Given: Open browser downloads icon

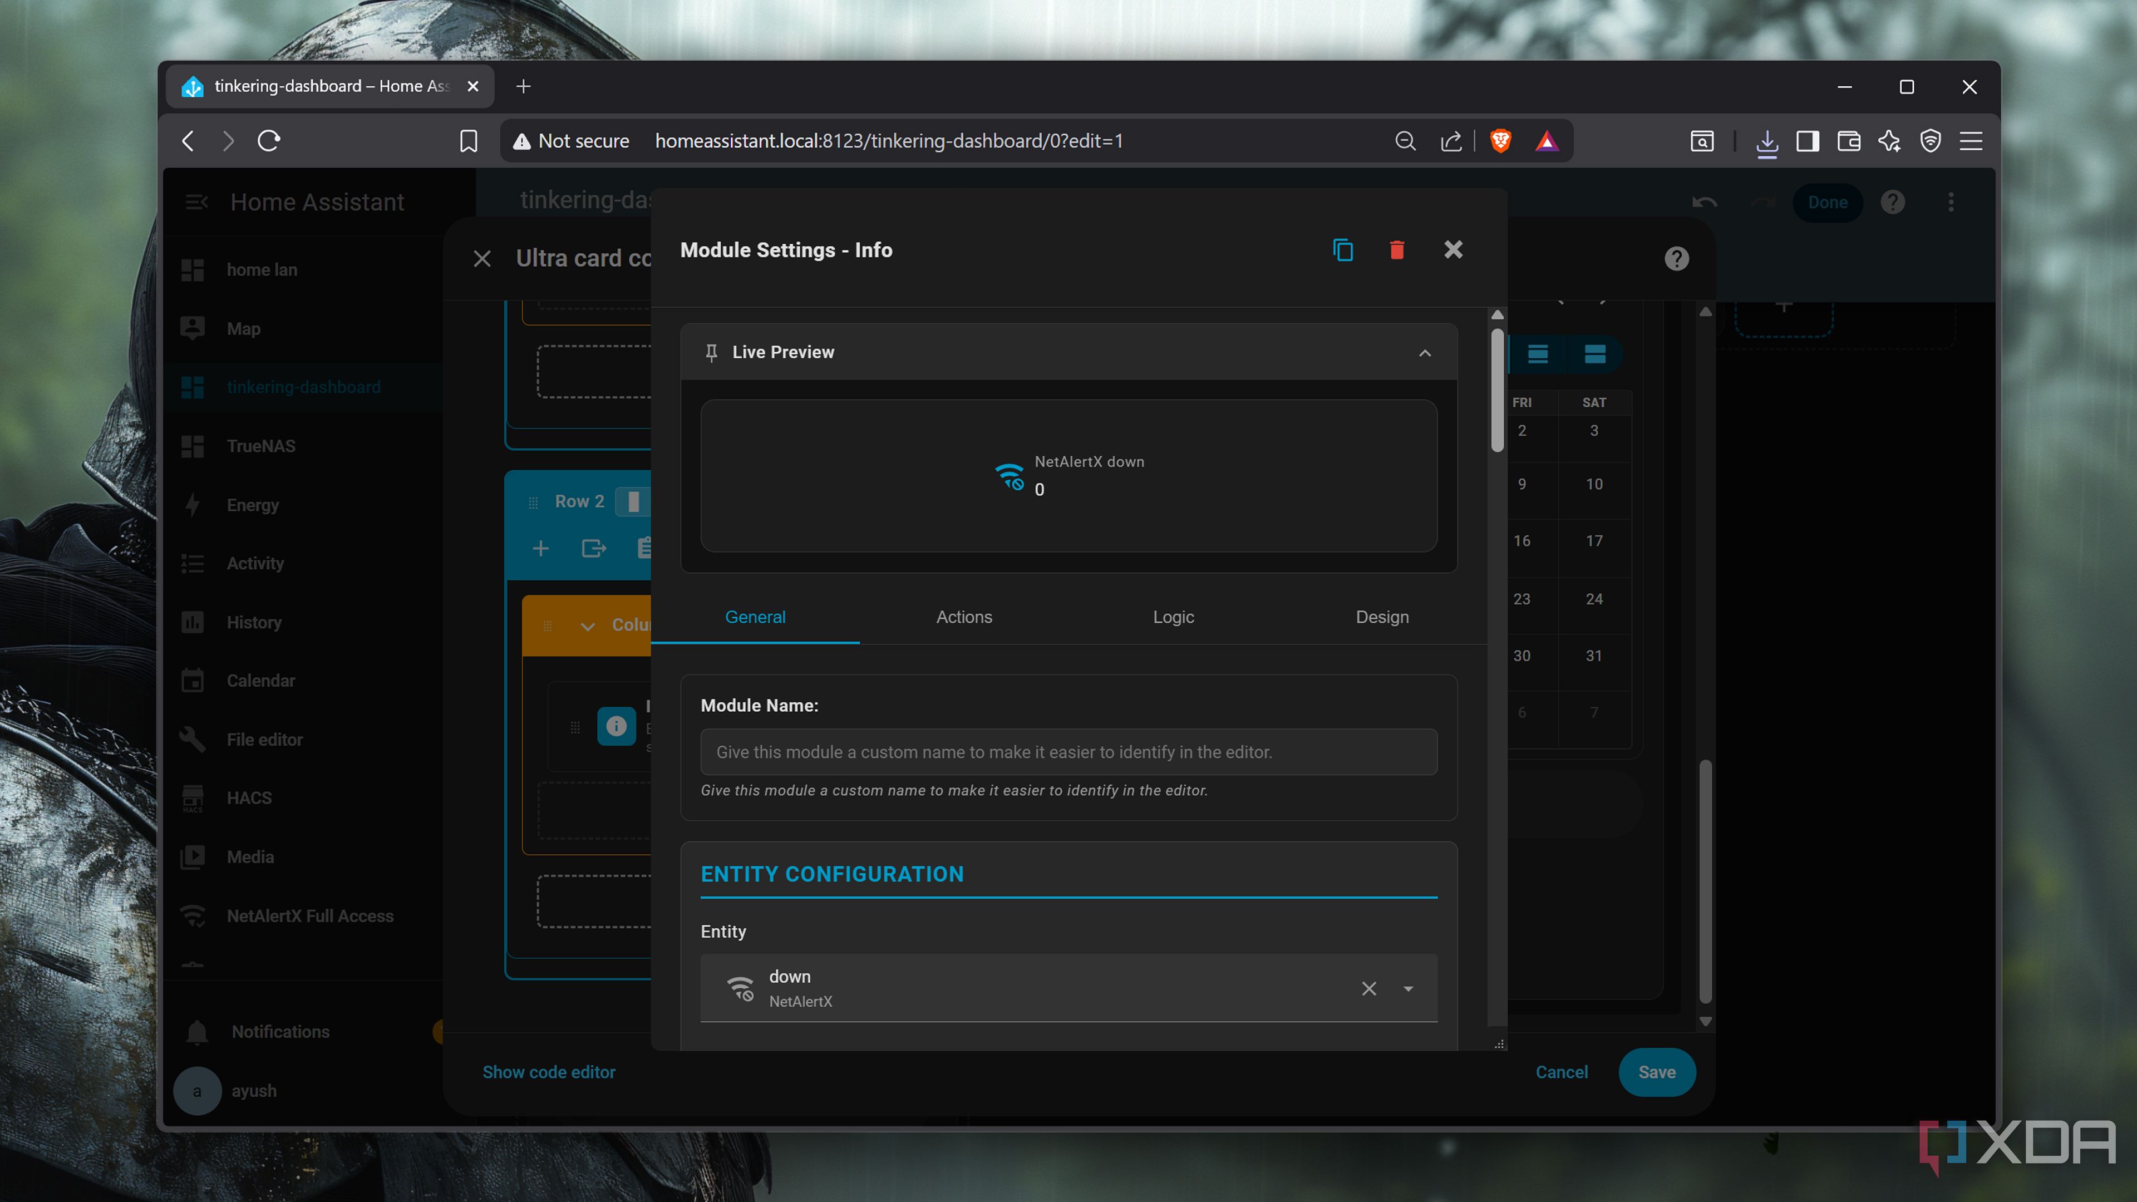Looking at the screenshot, I should 1767,142.
